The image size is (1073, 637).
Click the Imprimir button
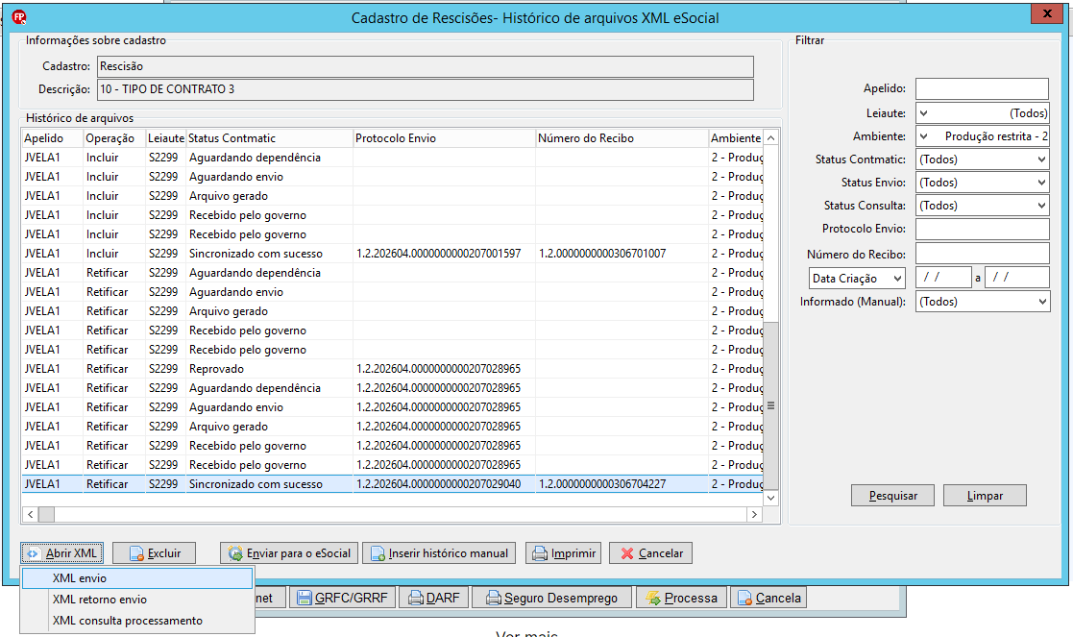click(563, 552)
